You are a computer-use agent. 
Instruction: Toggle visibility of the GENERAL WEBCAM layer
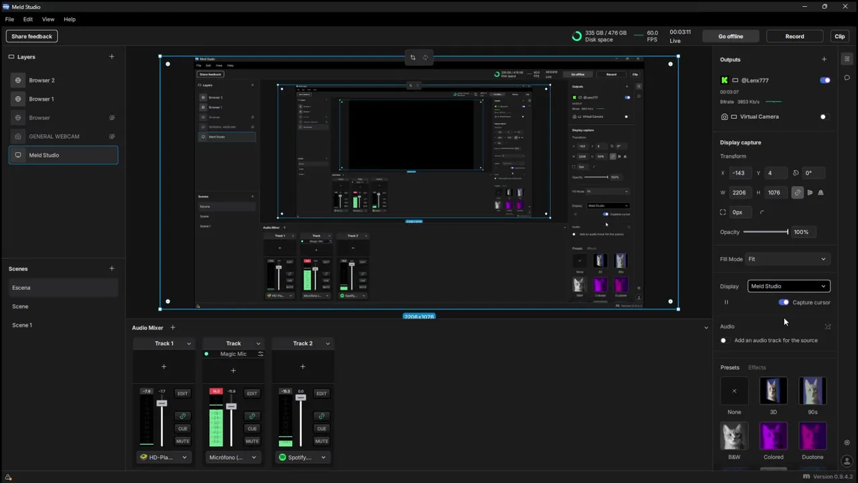pos(112,137)
